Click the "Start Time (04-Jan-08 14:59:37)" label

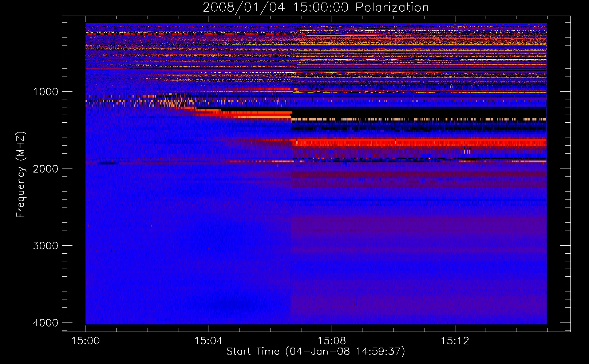316,352
